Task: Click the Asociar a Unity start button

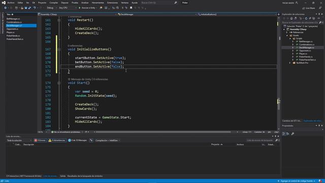Action: [88, 8]
